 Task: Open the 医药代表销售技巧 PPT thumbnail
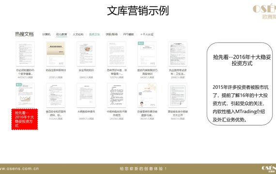pyautogui.click(x=147, y=54)
